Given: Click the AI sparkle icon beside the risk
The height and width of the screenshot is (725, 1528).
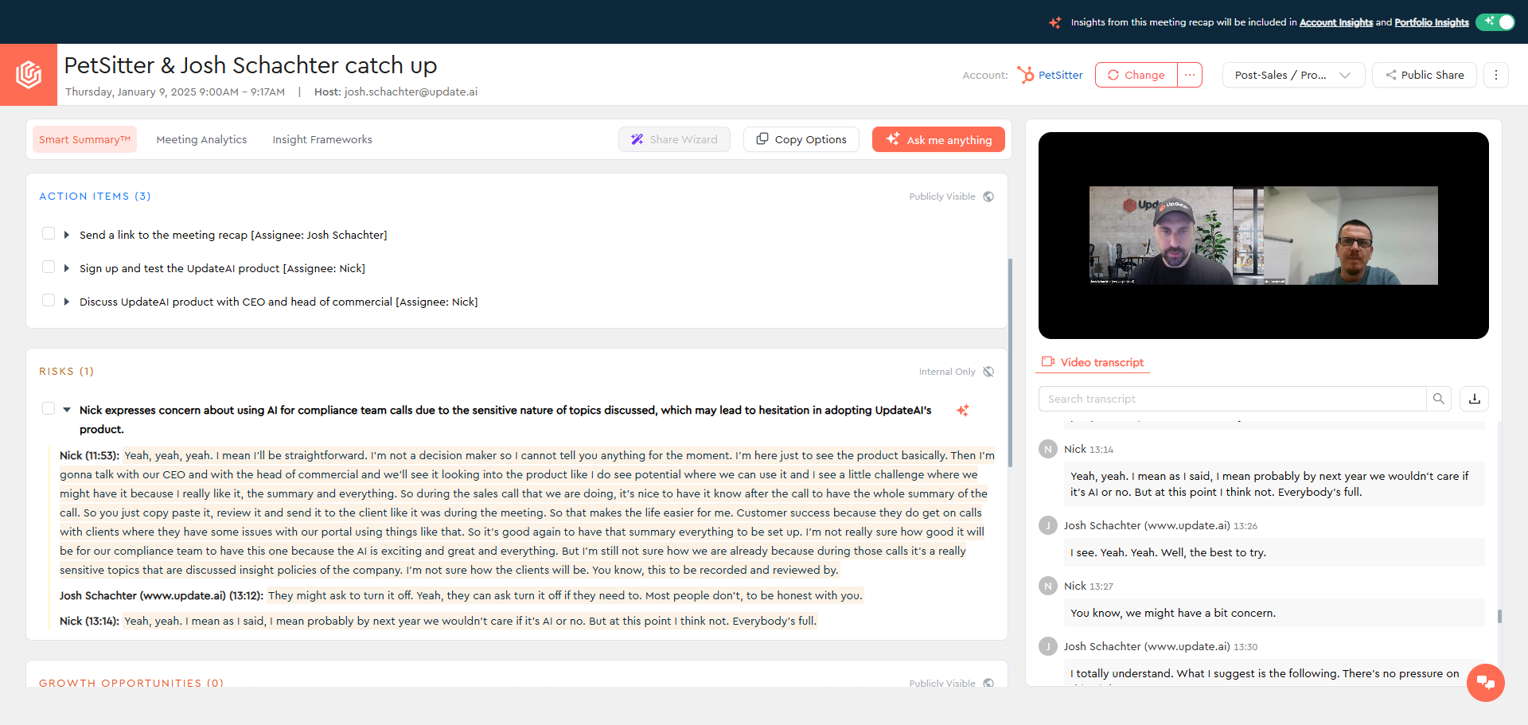Looking at the screenshot, I should pyautogui.click(x=963, y=410).
